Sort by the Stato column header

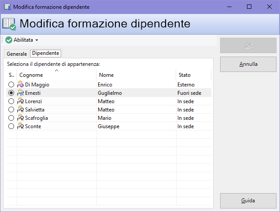coord(194,75)
